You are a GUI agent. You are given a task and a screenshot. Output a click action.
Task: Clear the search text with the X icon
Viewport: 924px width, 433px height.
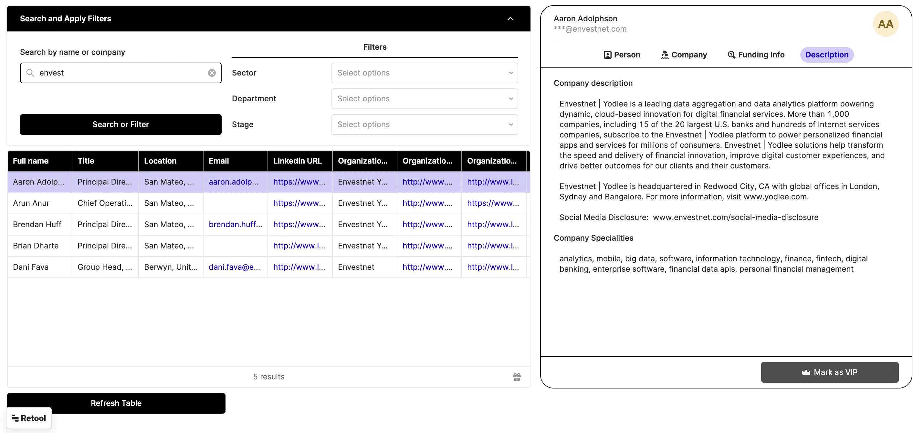point(212,73)
